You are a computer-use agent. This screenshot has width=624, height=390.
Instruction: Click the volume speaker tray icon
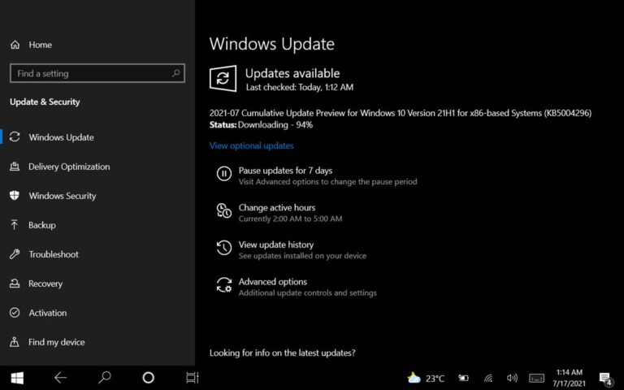click(512, 378)
